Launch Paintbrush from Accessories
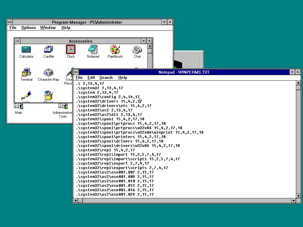Image resolution: width=303 pixels, height=227 pixels. click(x=115, y=49)
